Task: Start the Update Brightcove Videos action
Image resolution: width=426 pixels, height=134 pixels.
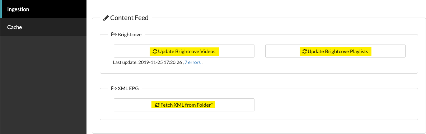Action: point(184,51)
